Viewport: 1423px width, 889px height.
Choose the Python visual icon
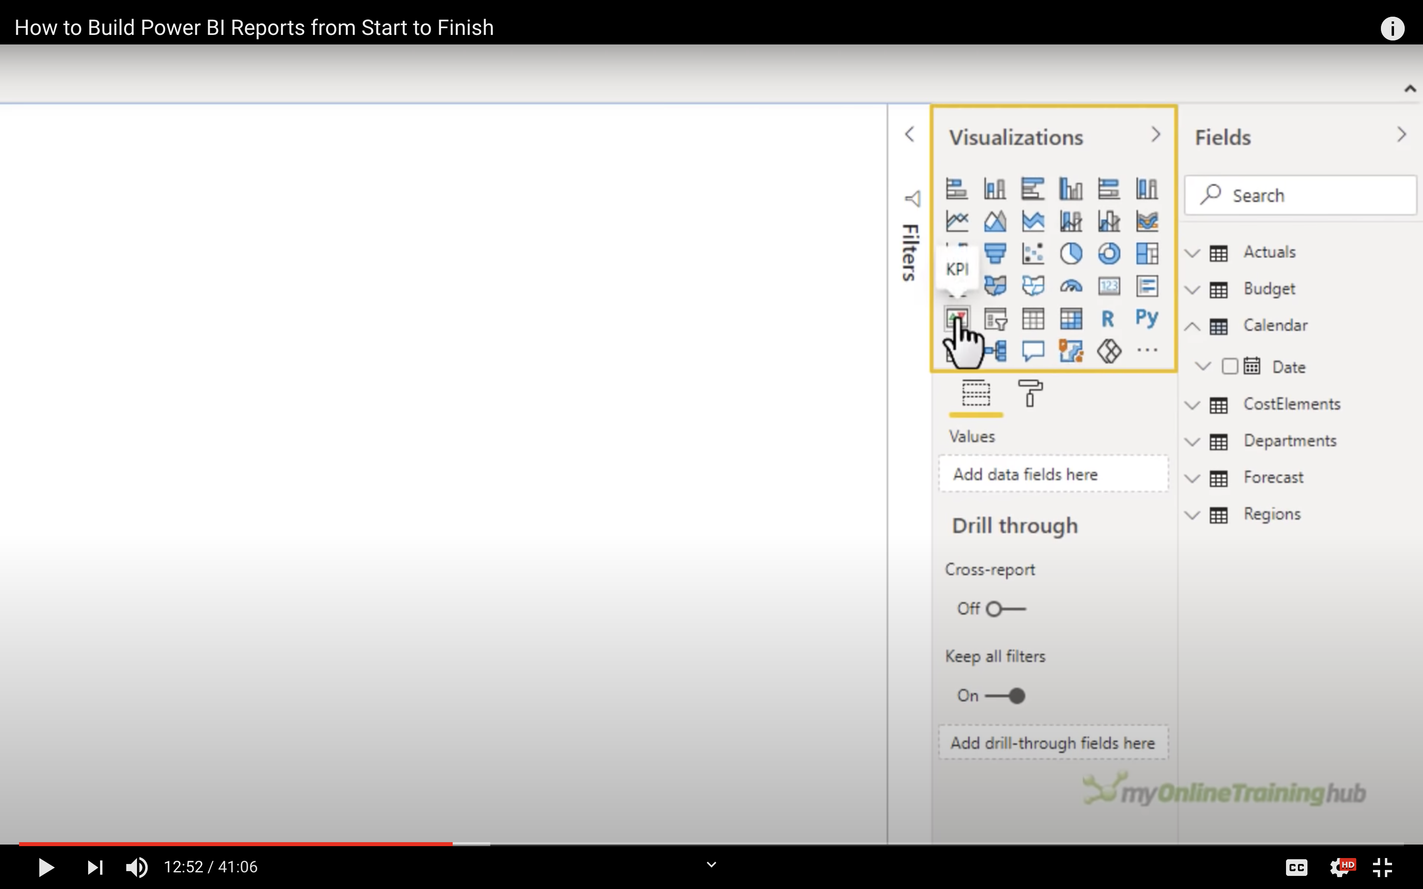click(x=1147, y=318)
